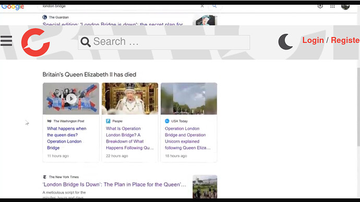Click the Google search magnifier button
The height and width of the screenshot is (202, 360).
coord(214,6)
